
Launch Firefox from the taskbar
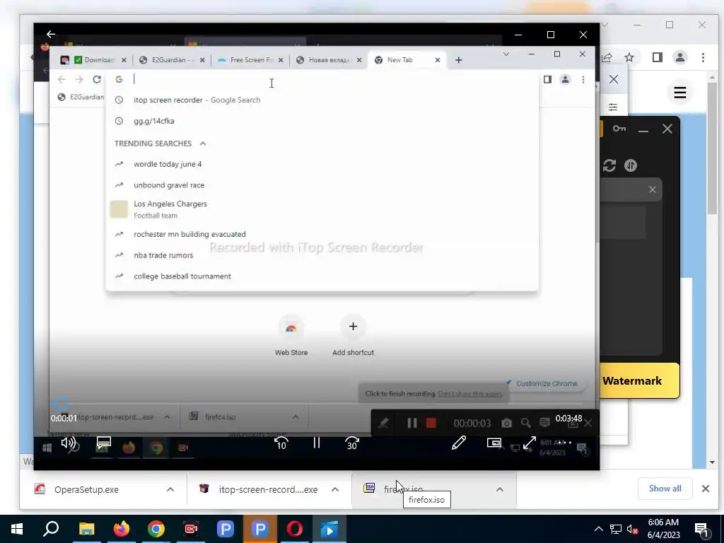click(x=122, y=529)
